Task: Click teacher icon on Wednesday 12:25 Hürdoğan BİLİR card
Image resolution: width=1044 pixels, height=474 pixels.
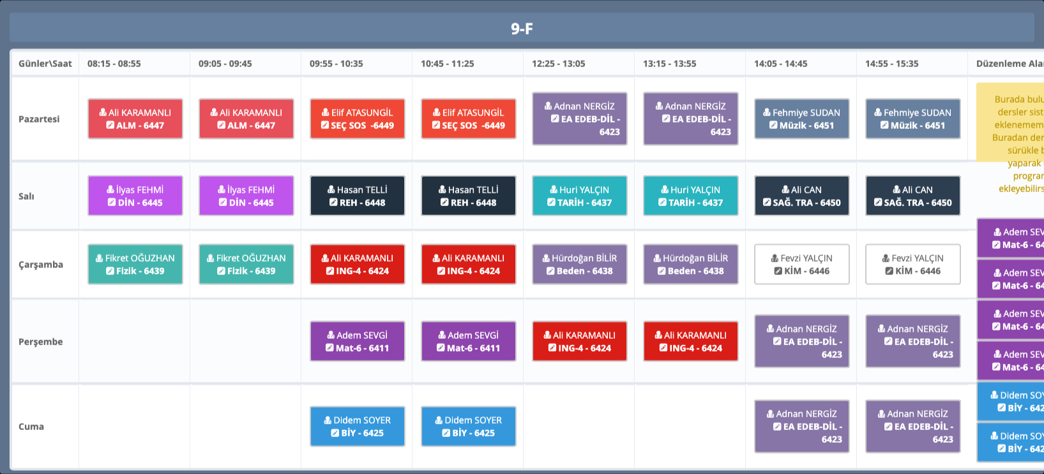Action: point(546,258)
